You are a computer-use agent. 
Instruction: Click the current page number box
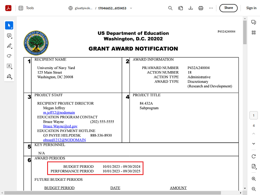(x=253, y=116)
